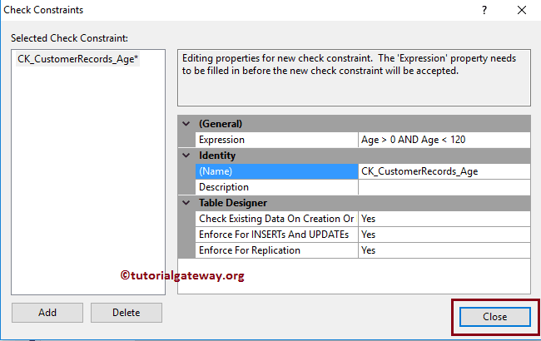Open Enforce For INSERTs And UPDATEs value
This screenshot has height=341, width=541.
pos(443,235)
